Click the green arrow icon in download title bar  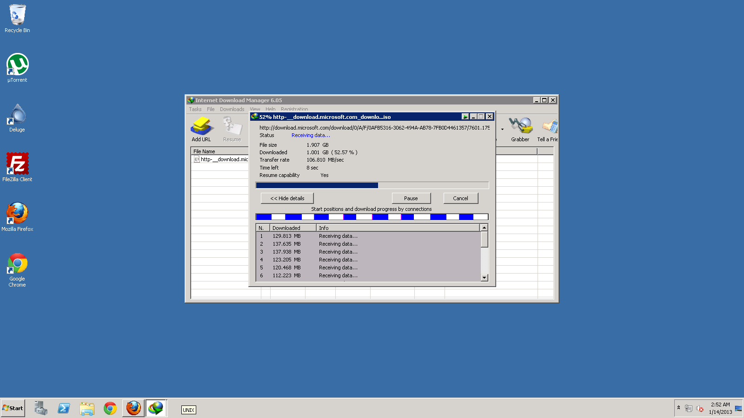(465, 117)
